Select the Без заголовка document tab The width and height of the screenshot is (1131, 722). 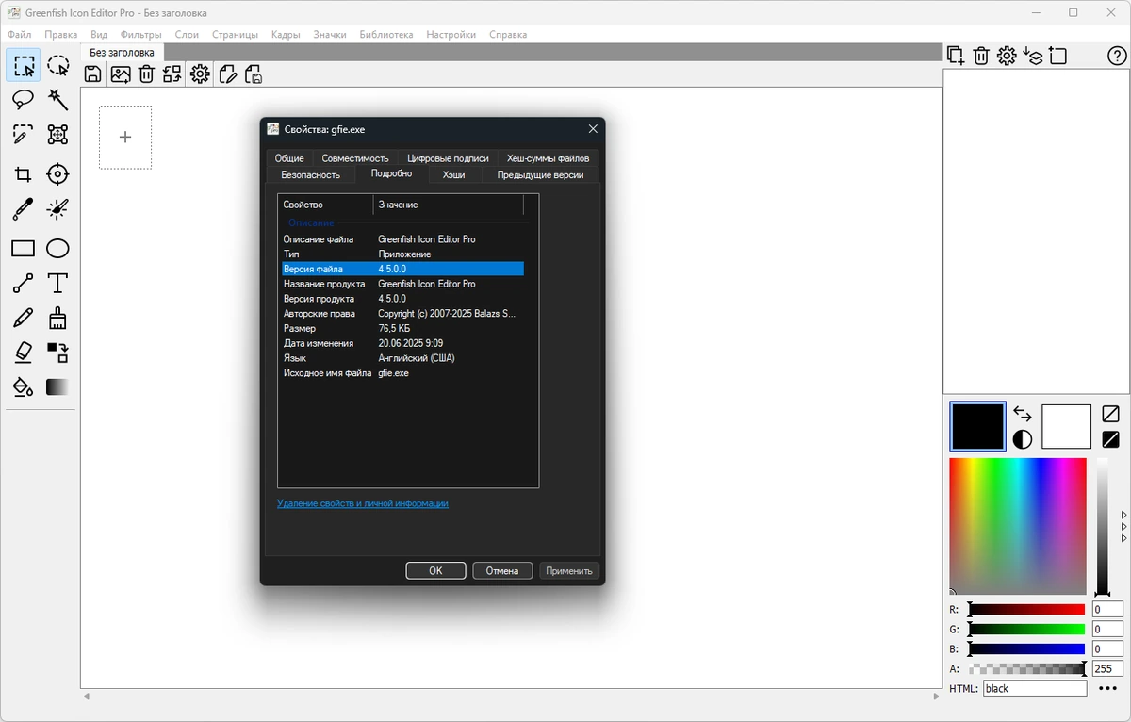point(122,53)
